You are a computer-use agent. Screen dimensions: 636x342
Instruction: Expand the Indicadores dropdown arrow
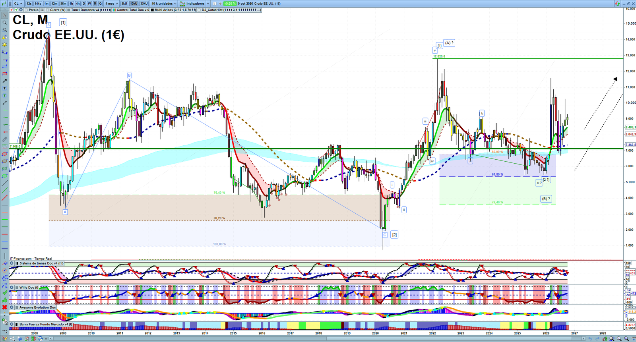[x=208, y=4]
